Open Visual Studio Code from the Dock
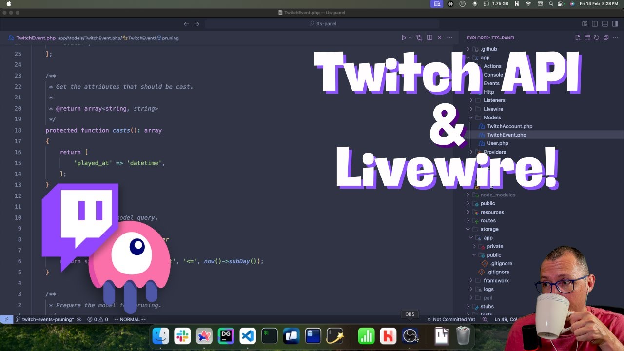 click(x=248, y=336)
